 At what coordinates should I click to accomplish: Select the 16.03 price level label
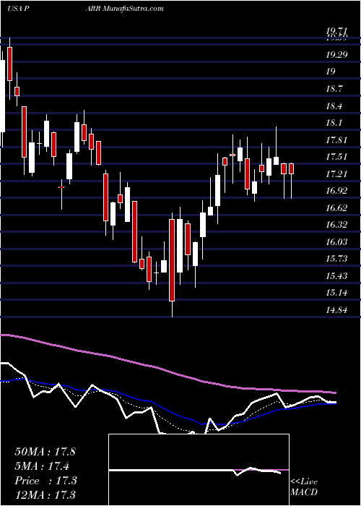tap(337, 241)
